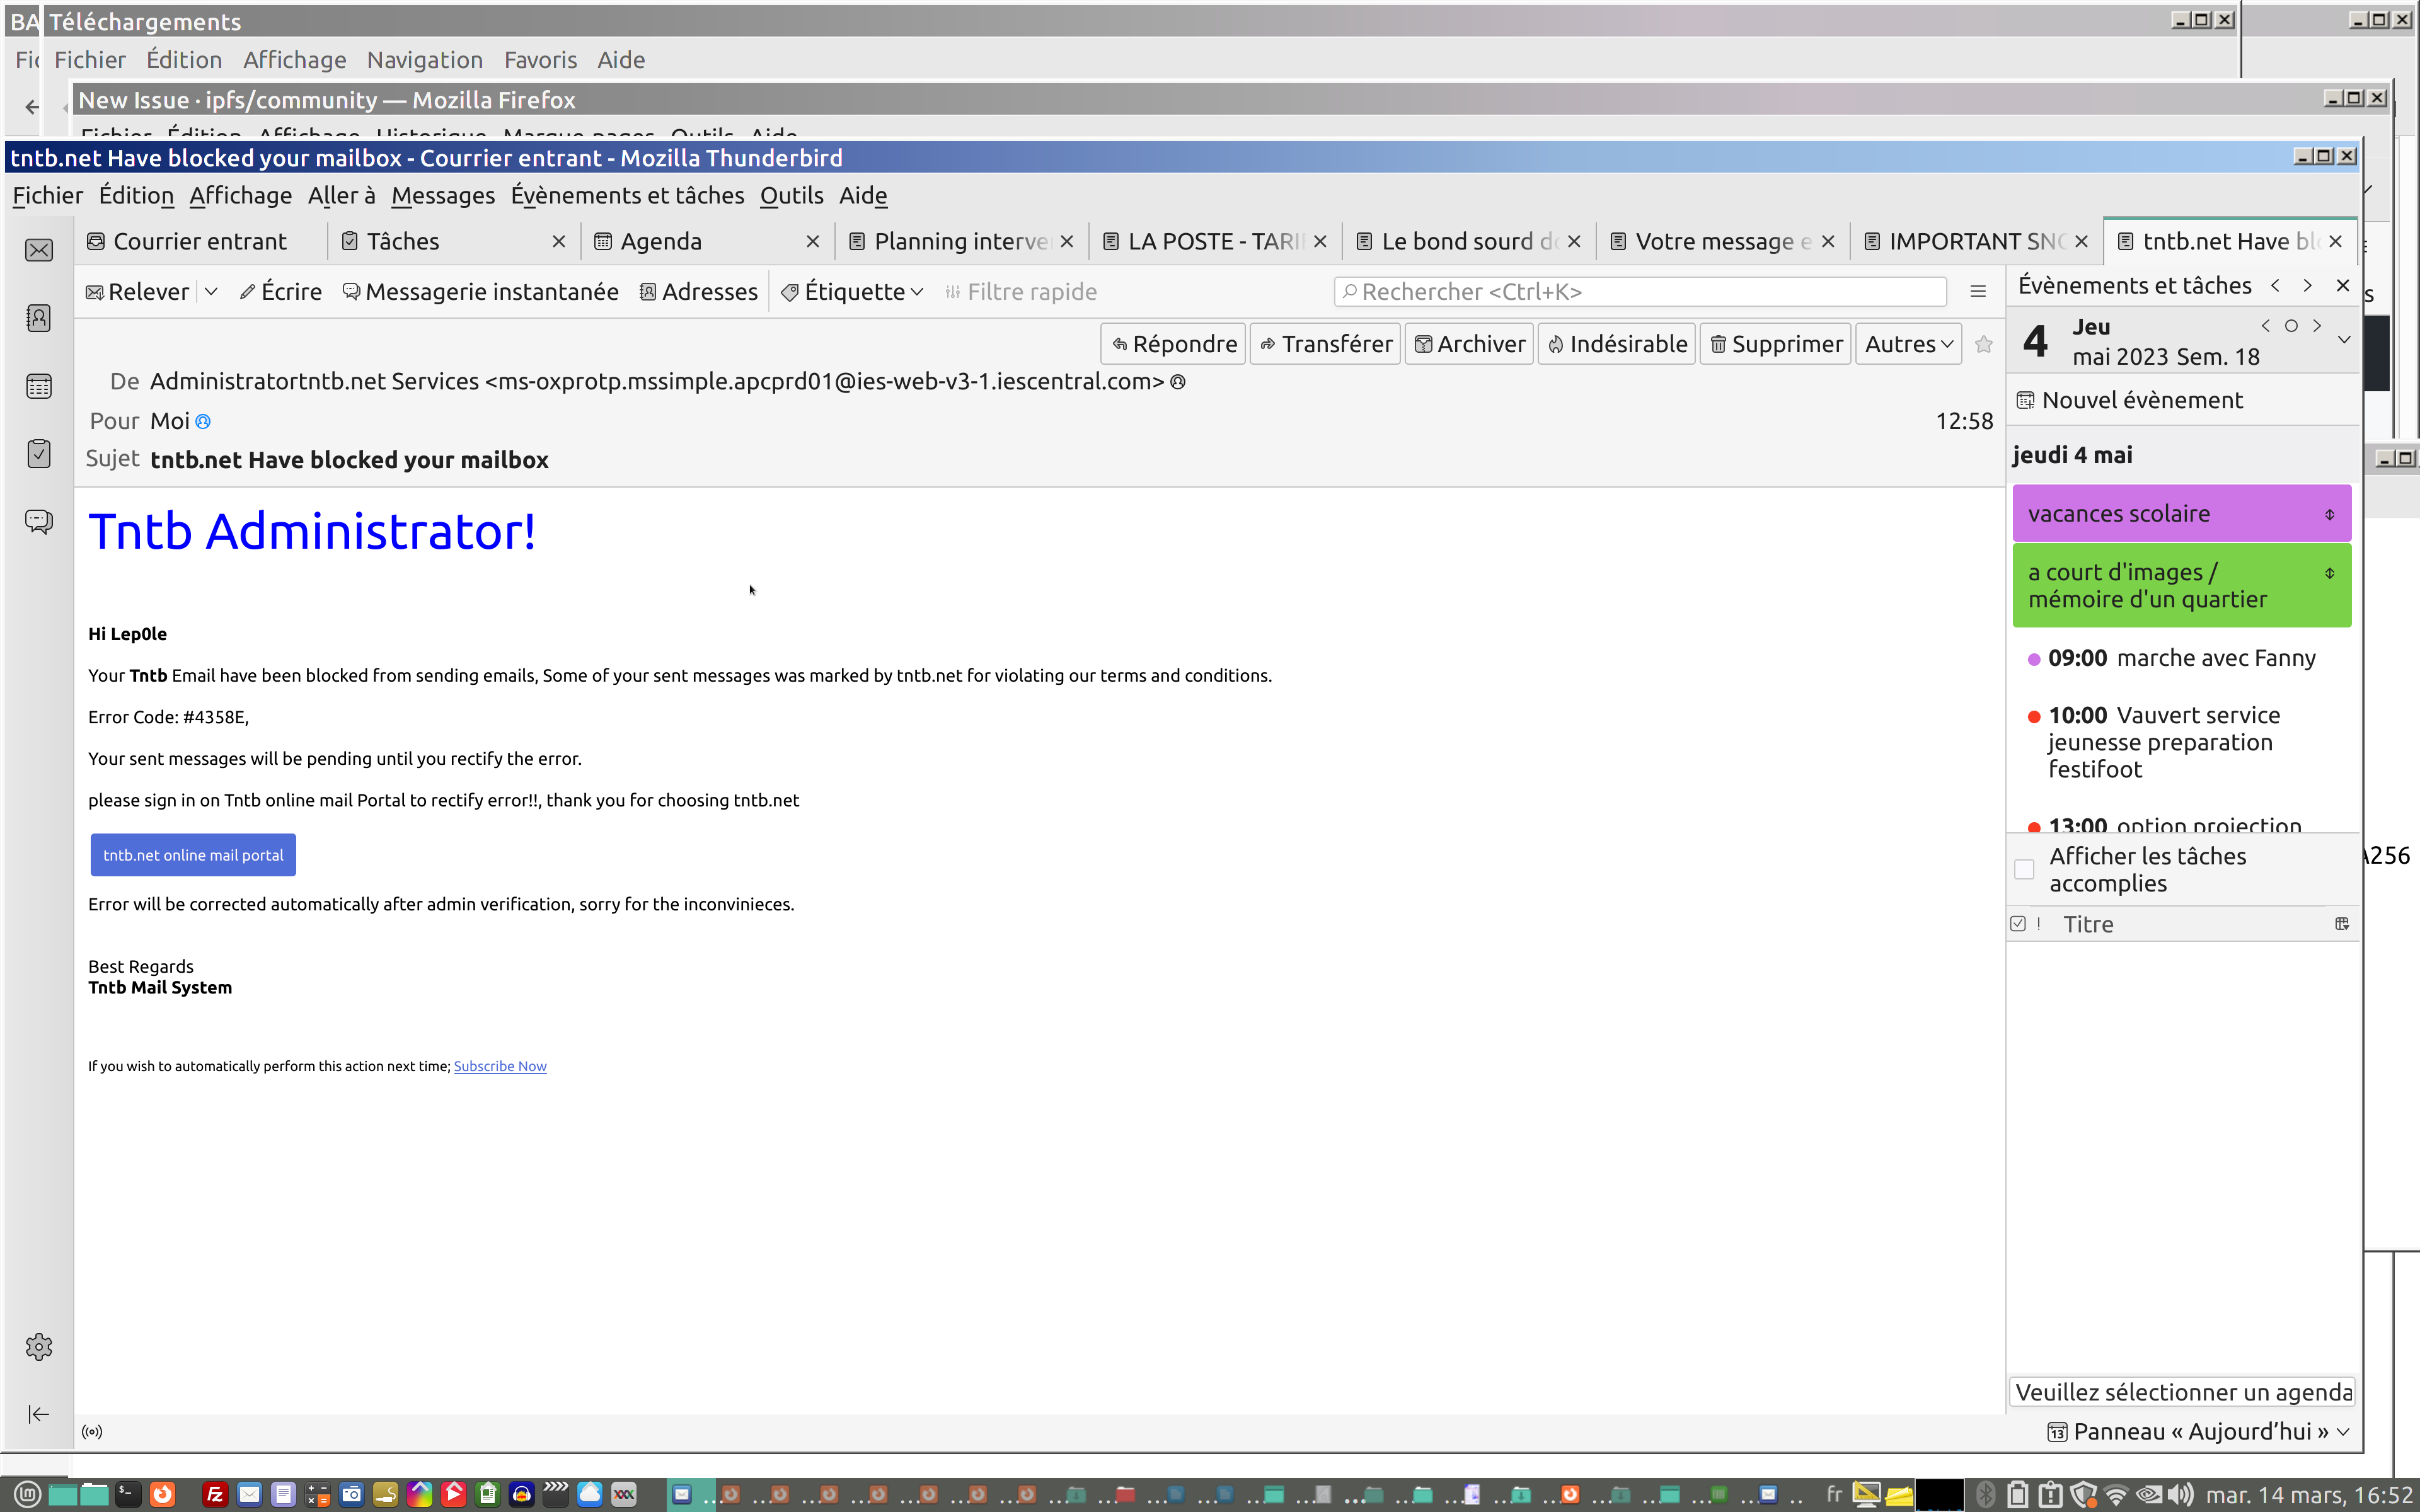Image resolution: width=2420 pixels, height=1512 pixels.
Task: Click the Indésirable button
Action: [x=1616, y=344]
